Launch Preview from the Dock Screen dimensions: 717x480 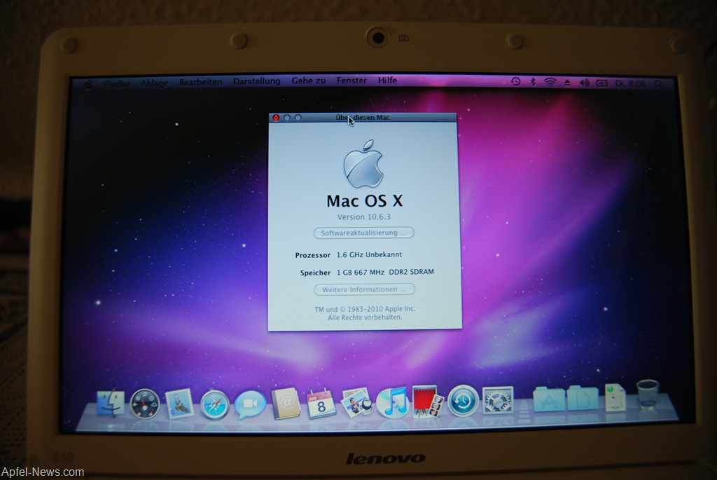coord(356,403)
